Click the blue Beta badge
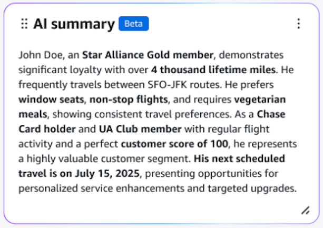The image size is (323, 228). [x=133, y=24]
